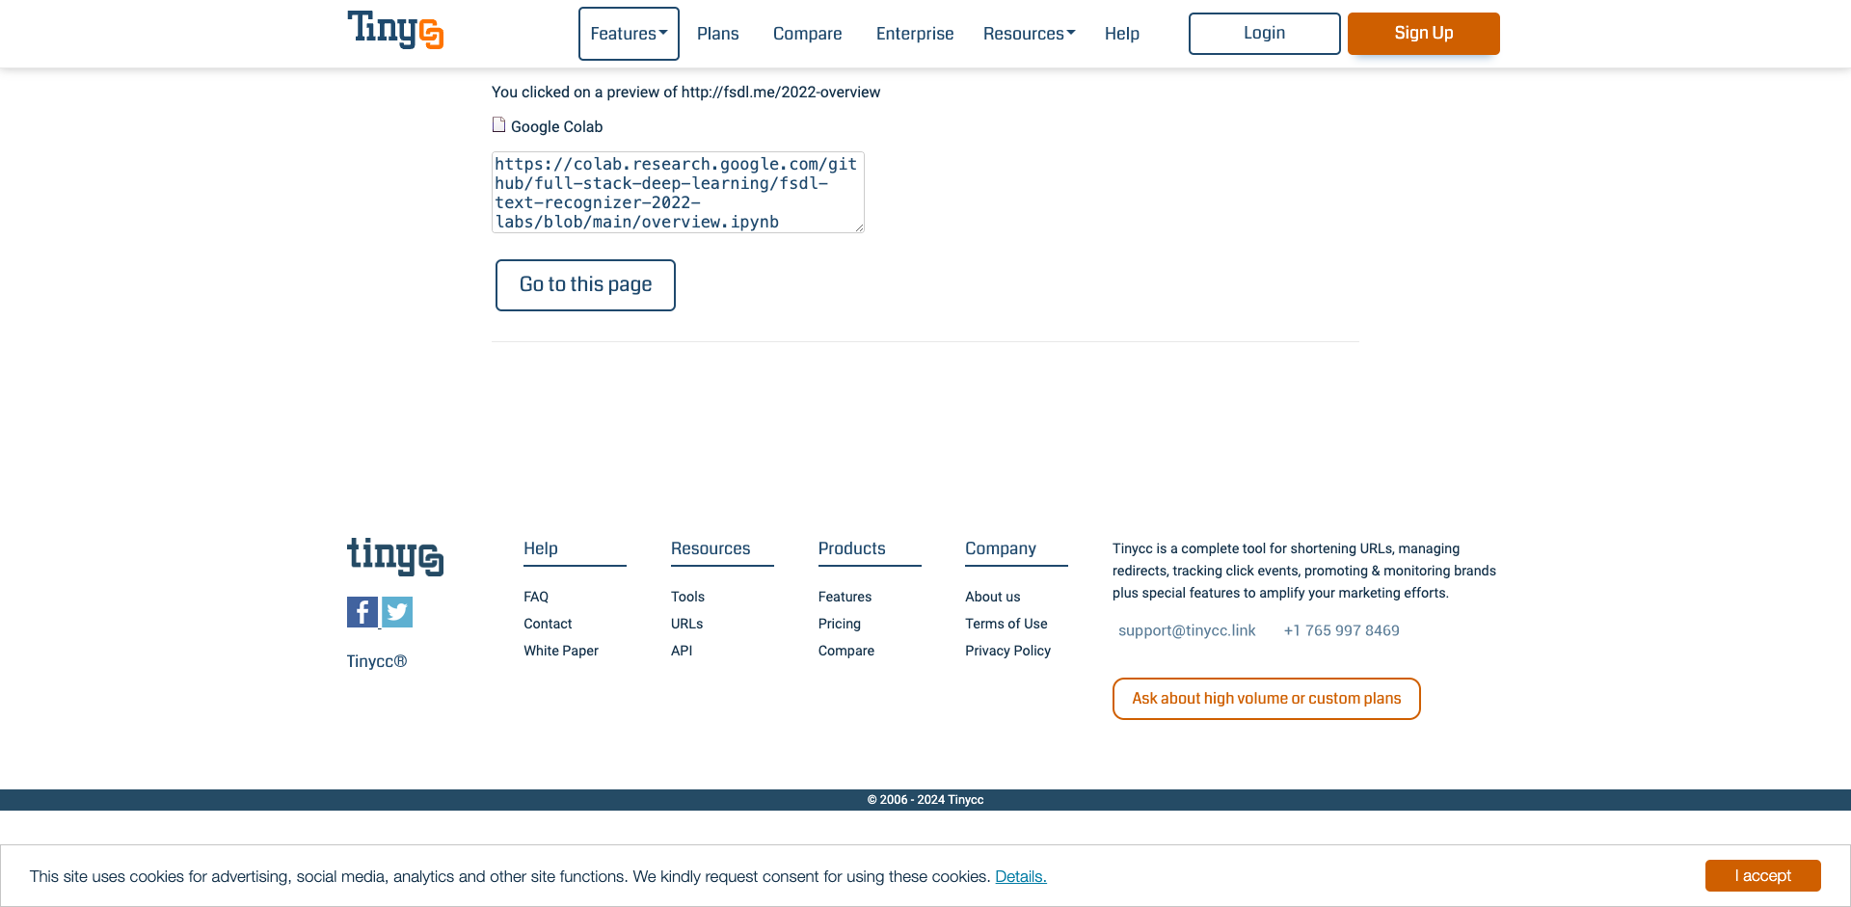Open the Plans nav item

coord(718,34)
